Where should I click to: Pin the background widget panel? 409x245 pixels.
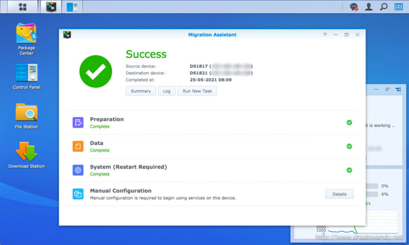point(387,89)
